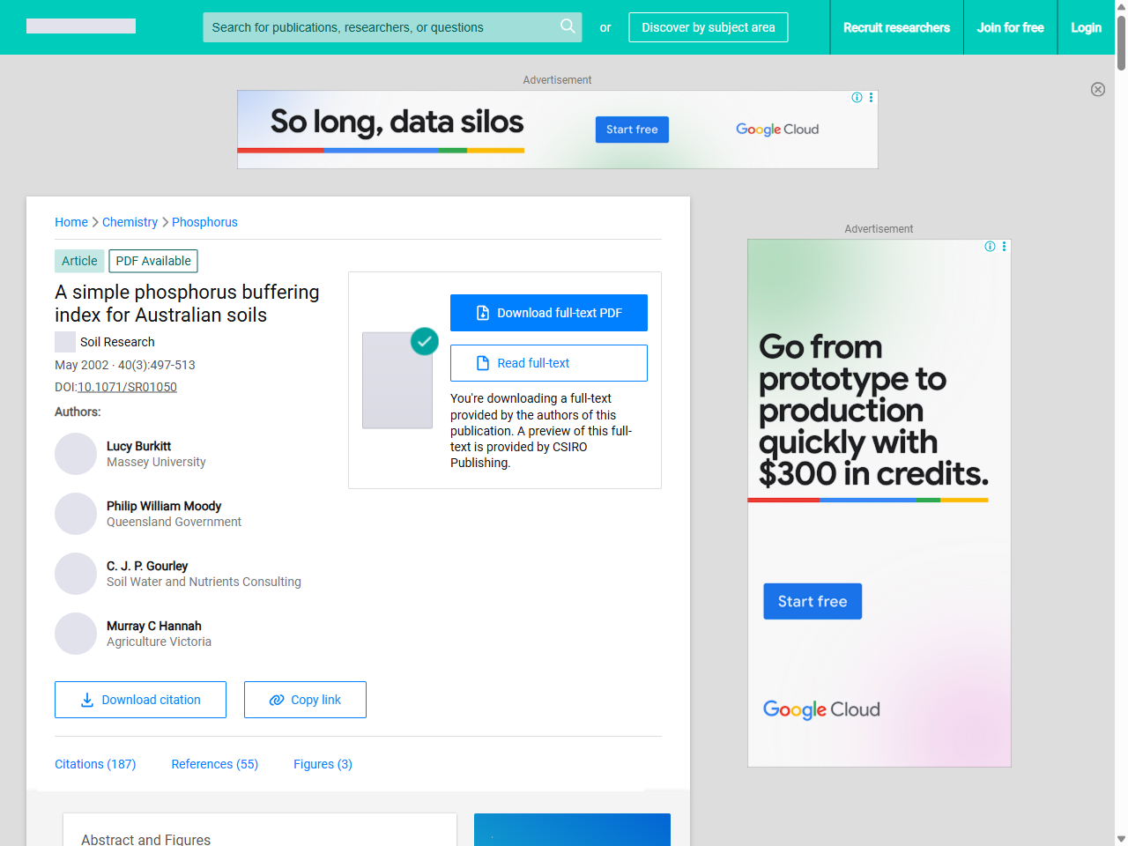Click the document preview thumbnail
The width and height of the screenshot is (1128, 846).
[x=397, y=380]
